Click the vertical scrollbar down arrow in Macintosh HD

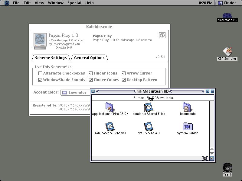click(x=212, y=154)
